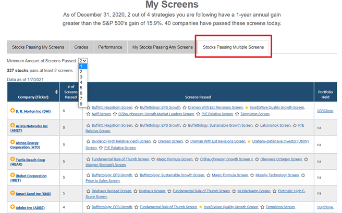Toggle favorite star for Driehaus Screen

(136, 191)
